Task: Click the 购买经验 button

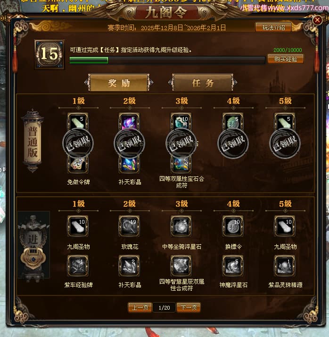Action: pos(286,59)
